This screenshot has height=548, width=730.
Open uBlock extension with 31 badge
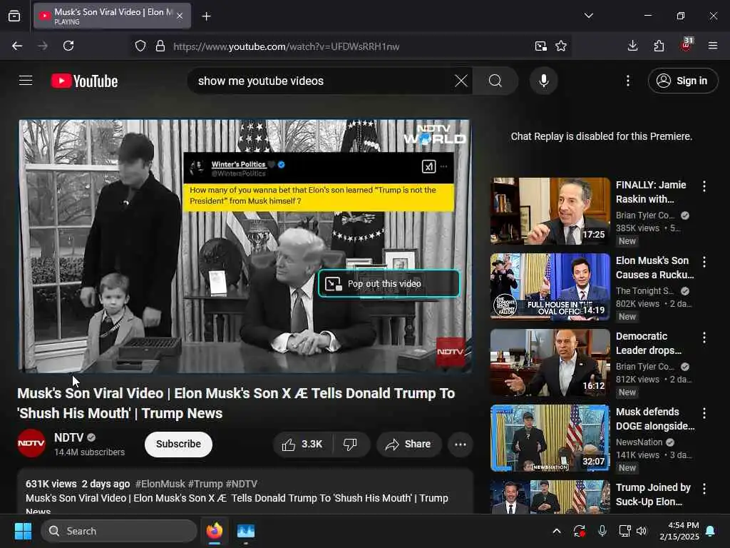coord(686,45)
